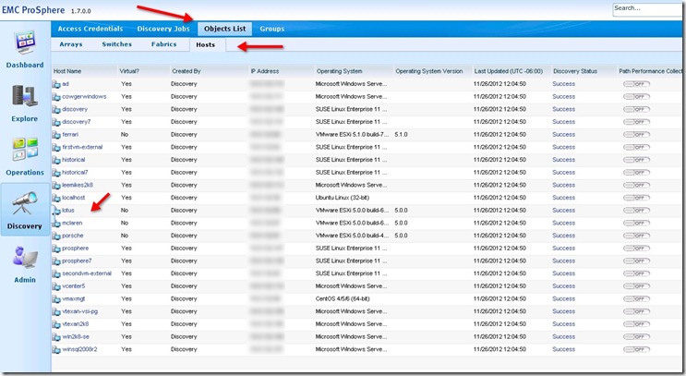Viewport: 686px width, 376px height.
Task: Click host icon beside leemikes2k8
Action: coord(56,185)
